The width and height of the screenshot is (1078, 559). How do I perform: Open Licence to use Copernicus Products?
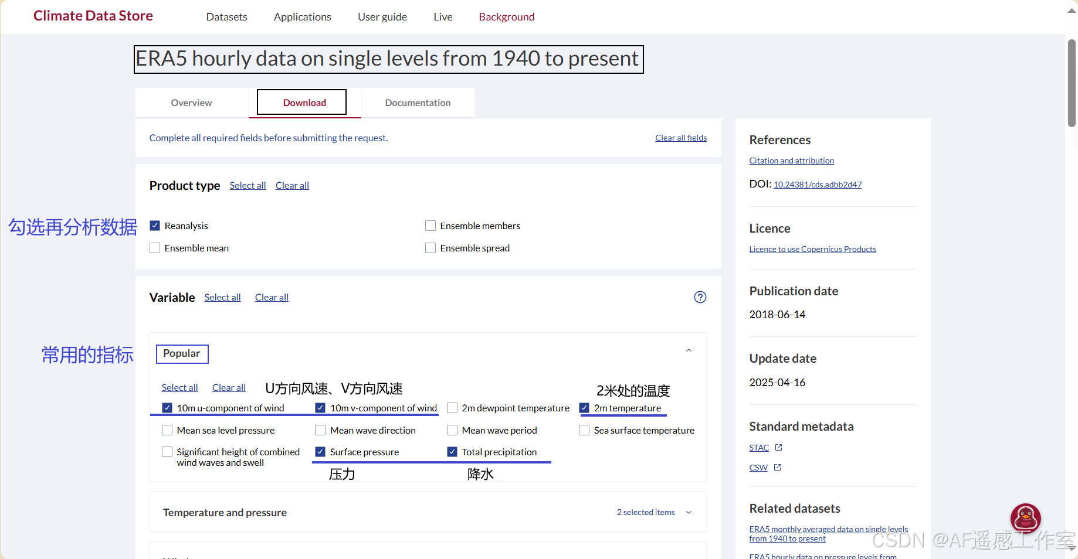(x=812, y=249)
